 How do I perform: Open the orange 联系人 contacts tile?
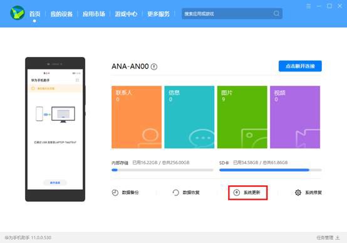[137, 117]
